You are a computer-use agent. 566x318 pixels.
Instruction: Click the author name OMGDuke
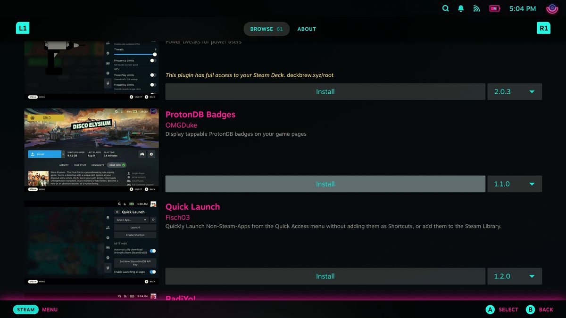[x=181, y=125]
